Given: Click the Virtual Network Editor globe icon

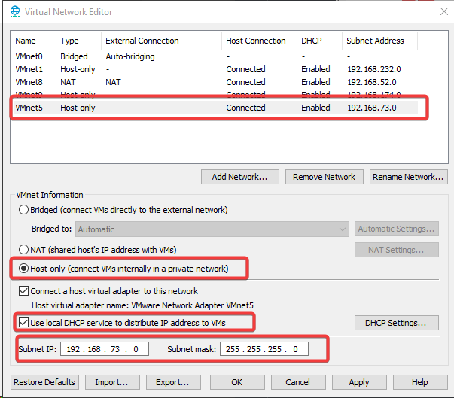Looking at the screenshot, I should [x=15, y=11].
